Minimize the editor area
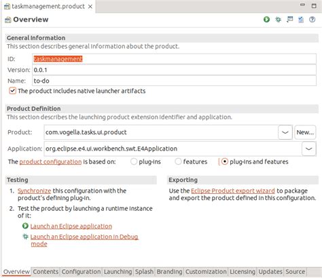 point(302,5)
